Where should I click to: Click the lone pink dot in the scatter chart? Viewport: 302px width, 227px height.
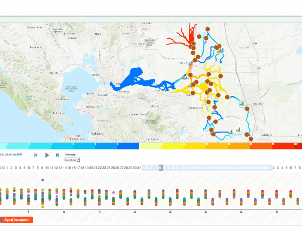113,192
